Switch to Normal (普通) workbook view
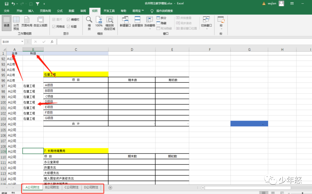Screen dimensions: 312x194 point(7,23)
